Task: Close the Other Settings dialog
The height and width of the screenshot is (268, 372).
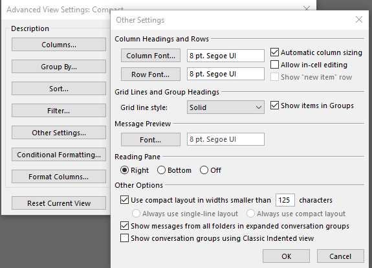Action: coord(358,19)
